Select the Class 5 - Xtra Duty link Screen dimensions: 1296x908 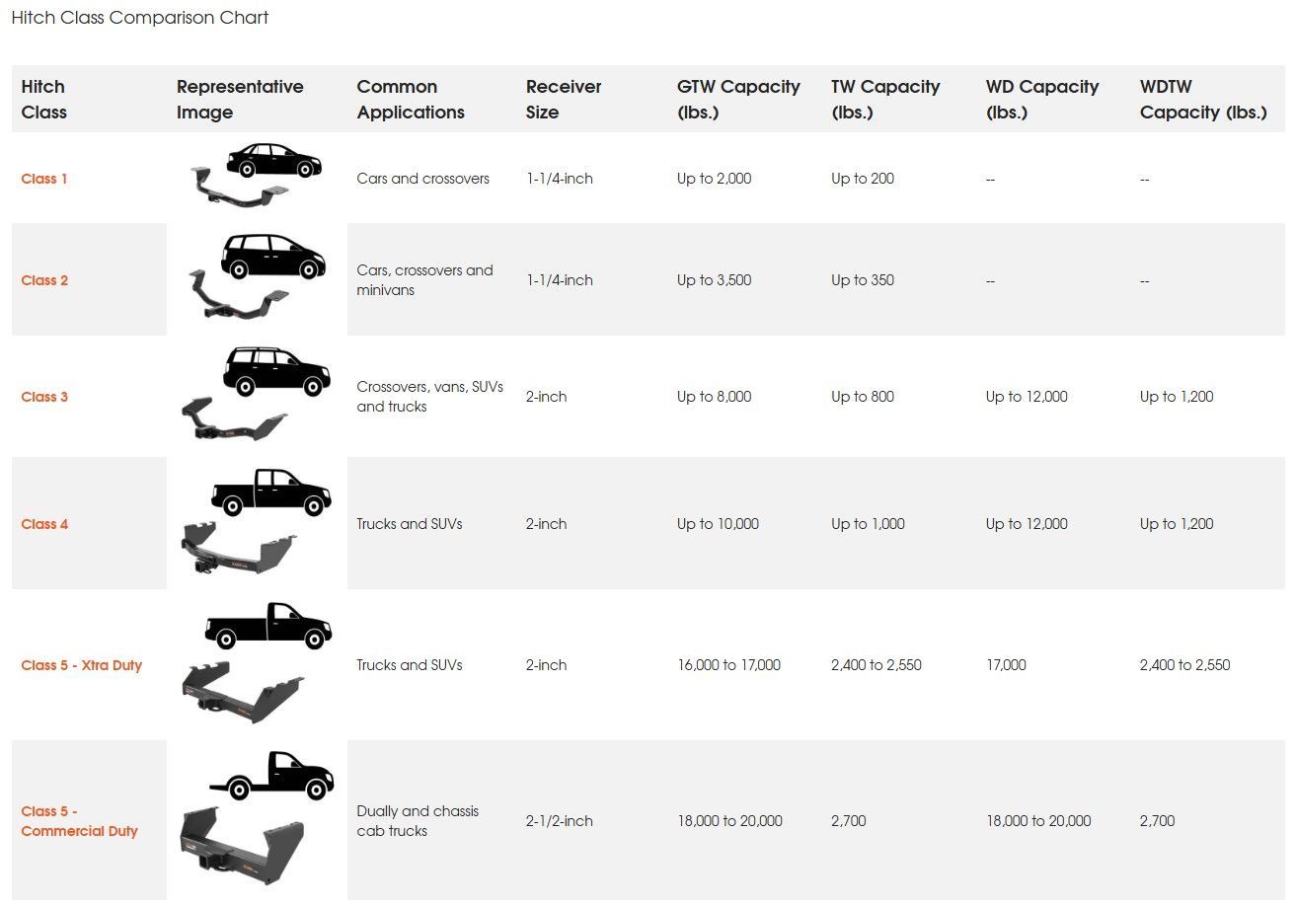81,665
